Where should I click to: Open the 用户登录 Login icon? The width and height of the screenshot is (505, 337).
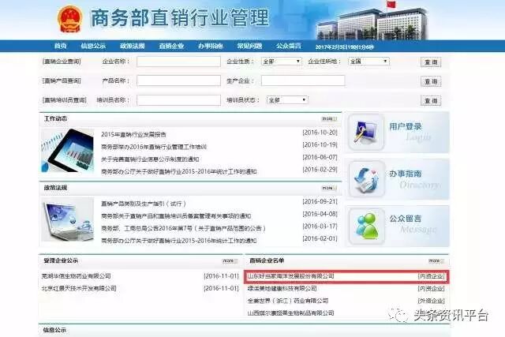(x=366, y=132)
